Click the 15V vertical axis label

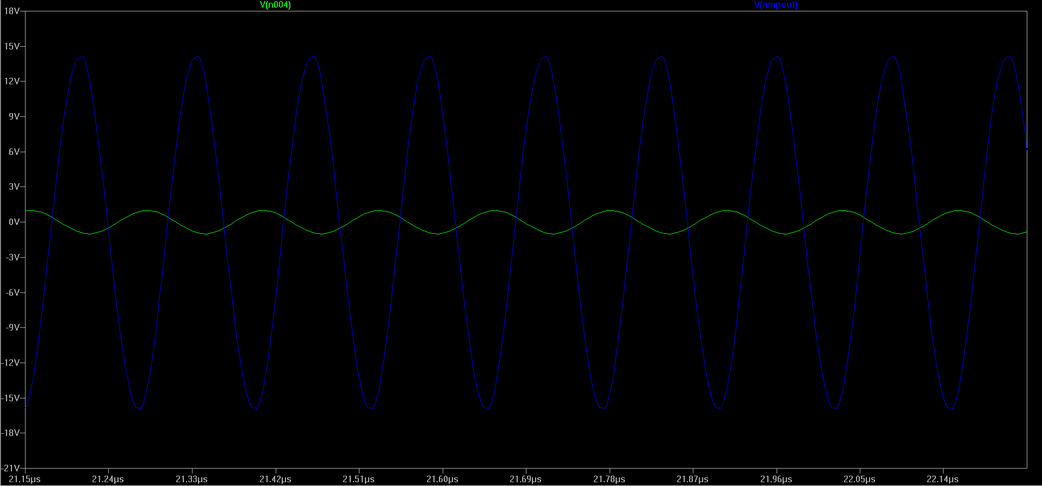[11, 46]
